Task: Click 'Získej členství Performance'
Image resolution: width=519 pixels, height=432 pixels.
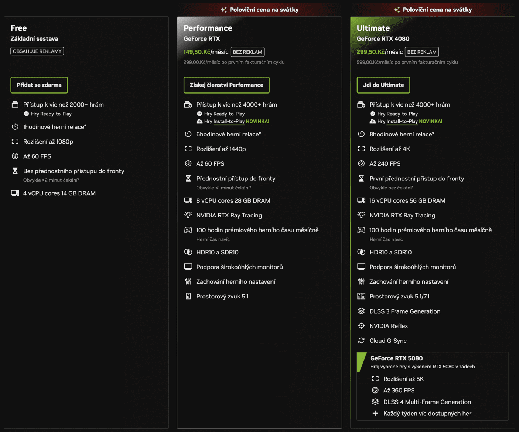Action: (x=226, y=85)
